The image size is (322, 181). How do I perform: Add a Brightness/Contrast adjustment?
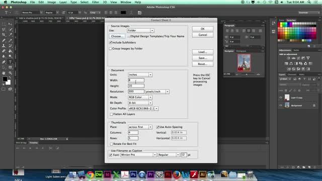tap(288, 58)
